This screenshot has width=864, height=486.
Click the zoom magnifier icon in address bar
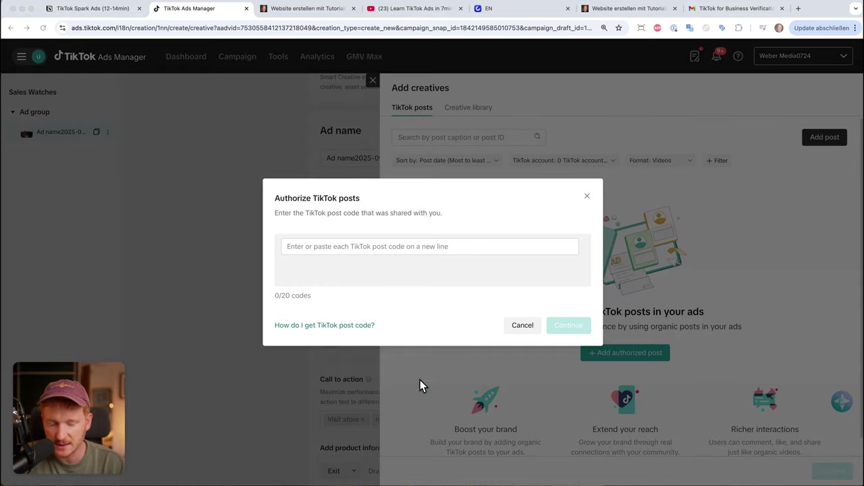604,28
